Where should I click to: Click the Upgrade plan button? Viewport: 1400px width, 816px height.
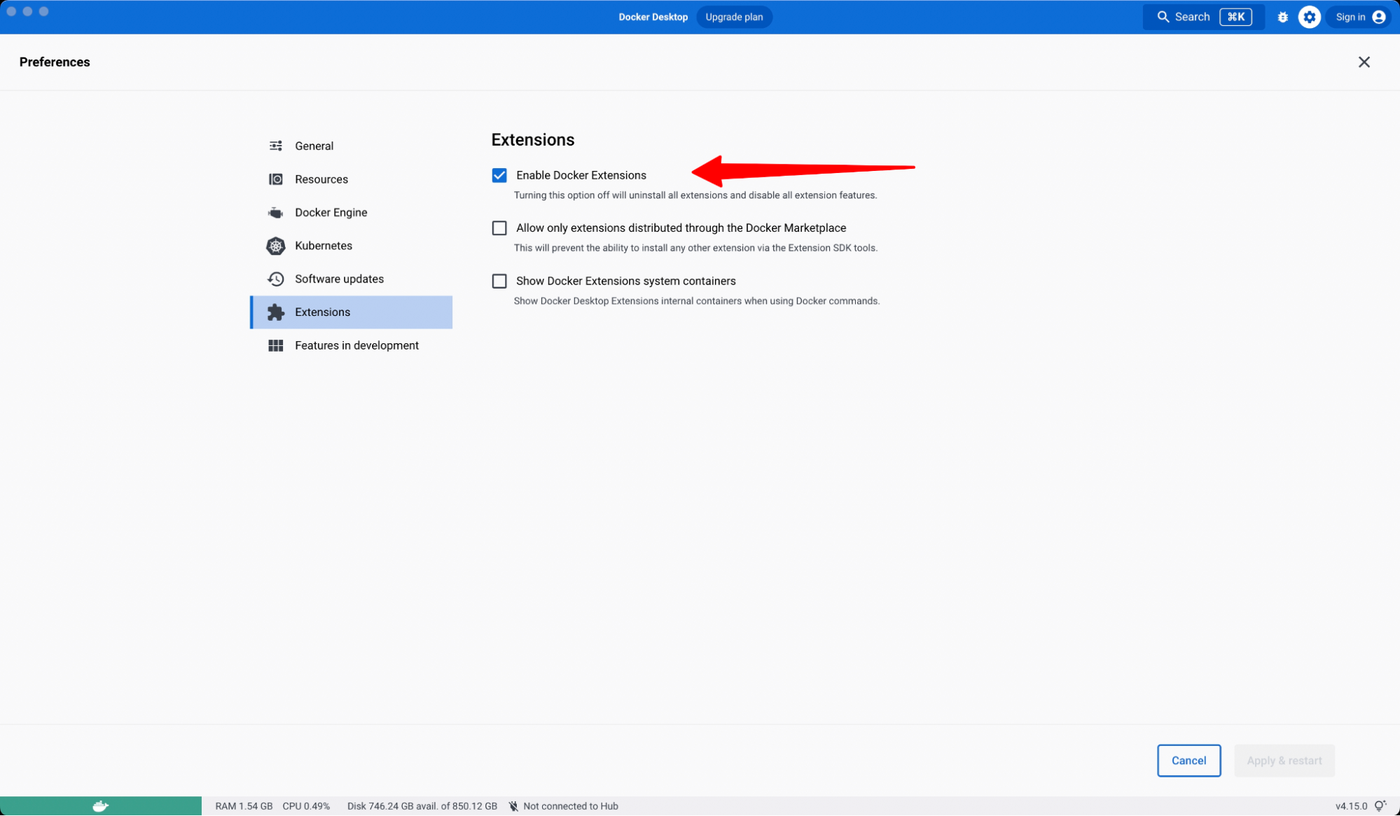pyautogui.click(x=733, y=17)
